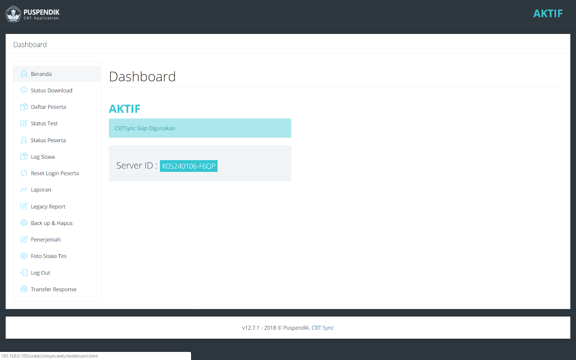576x360 pixels.
Task: Click the AKTIF status in header
Action: [548, 14]
